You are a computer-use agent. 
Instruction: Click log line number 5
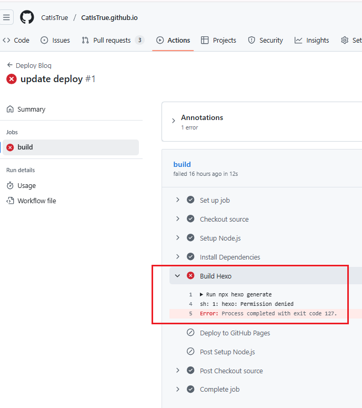[190, 313]
